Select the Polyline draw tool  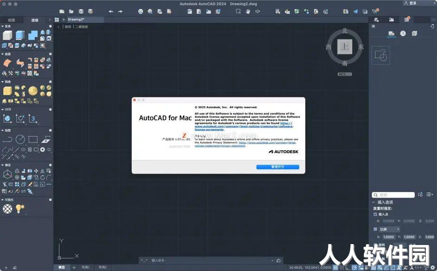[x=7, y=139]
